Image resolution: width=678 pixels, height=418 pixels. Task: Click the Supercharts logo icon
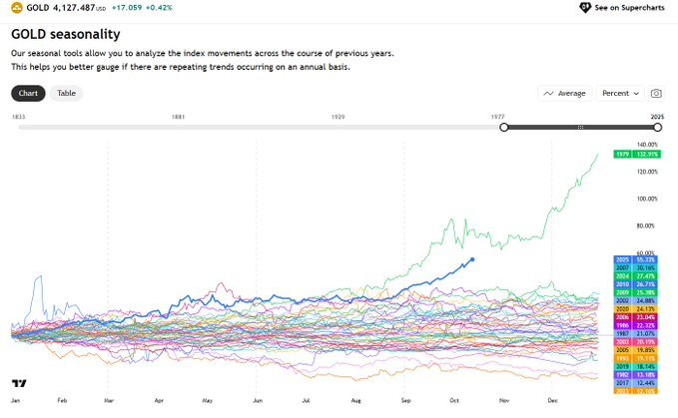pyautogui.click(x=585, y=7)
